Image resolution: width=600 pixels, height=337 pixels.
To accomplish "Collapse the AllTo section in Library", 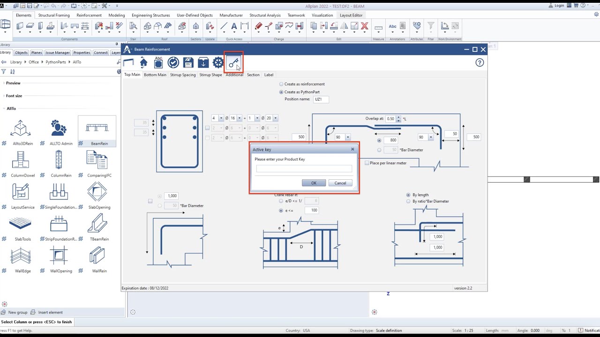I will pos(11,108).
